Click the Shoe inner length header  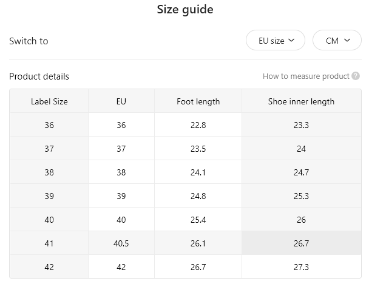click(301, 101)
